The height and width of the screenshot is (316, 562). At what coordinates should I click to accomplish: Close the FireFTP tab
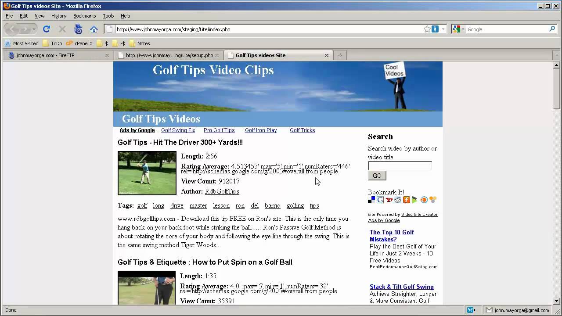[x=107, y=55]
